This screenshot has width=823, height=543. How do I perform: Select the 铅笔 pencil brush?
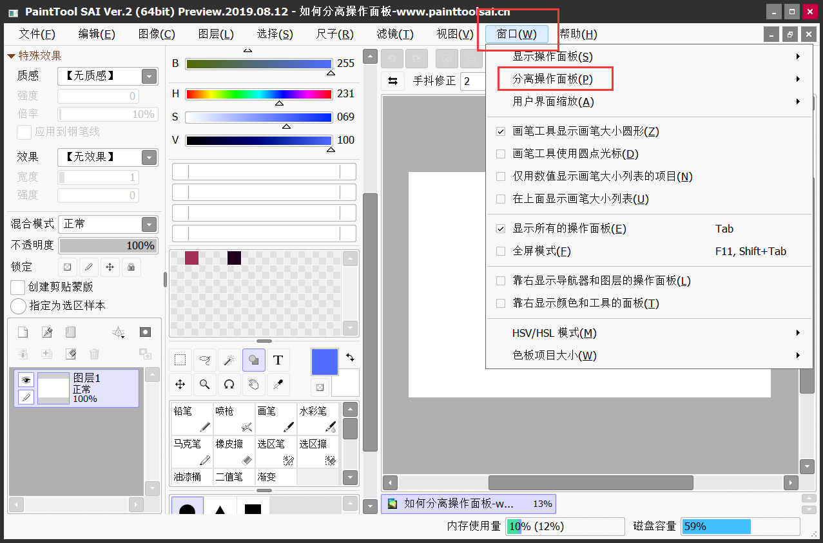pyautogui.click(x=192, y=419)
